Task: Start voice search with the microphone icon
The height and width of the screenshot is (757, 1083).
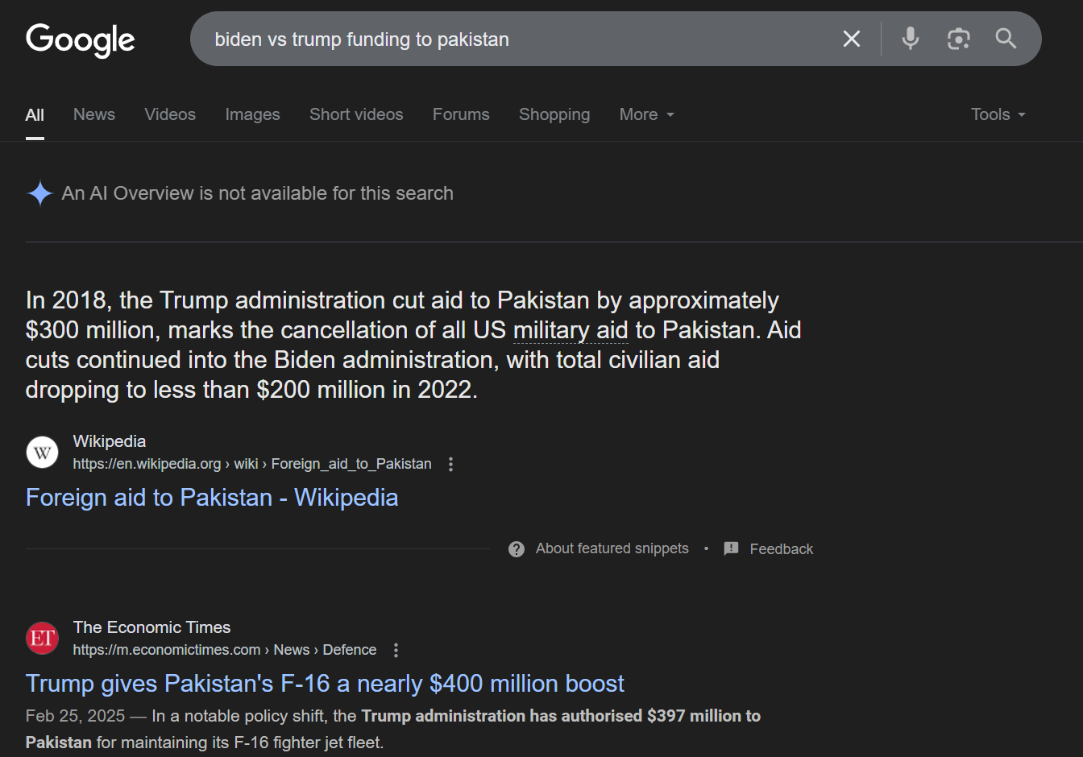Action: [x=911, y=39]
